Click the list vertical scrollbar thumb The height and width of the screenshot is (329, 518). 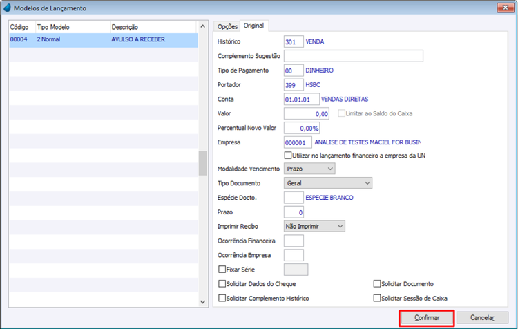tap(203, 163)
